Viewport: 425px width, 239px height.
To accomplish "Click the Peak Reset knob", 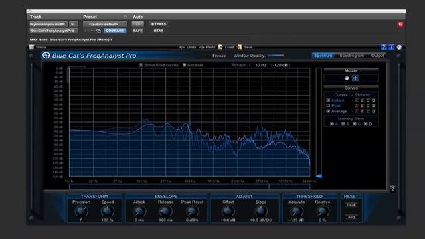I will click(192, 211).
